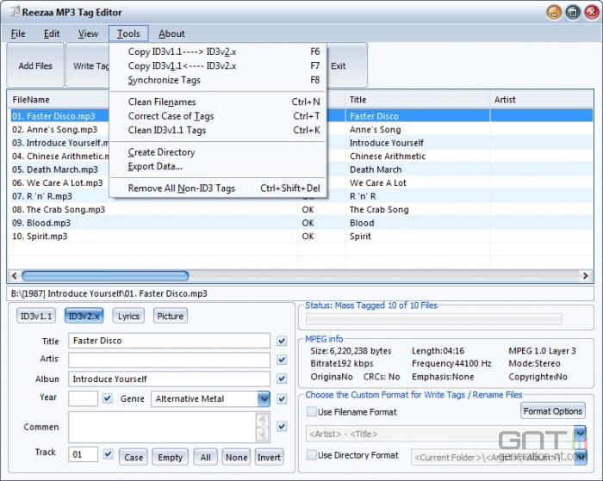Click the Track number input field
603x481 pixels.
[83, 454]
